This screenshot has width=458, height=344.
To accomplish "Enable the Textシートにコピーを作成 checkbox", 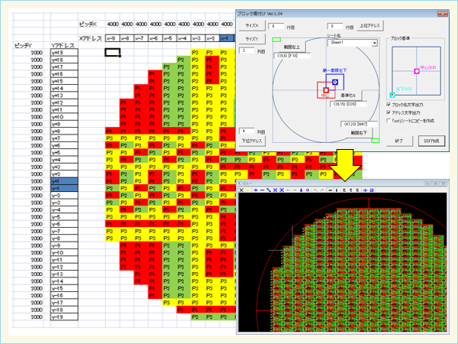I will 390,121.
